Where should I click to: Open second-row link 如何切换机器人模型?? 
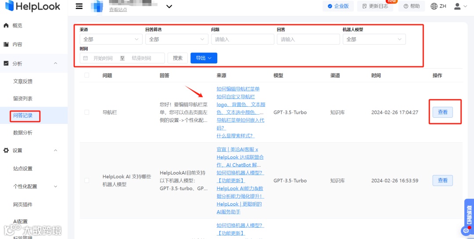click(241, 173)
